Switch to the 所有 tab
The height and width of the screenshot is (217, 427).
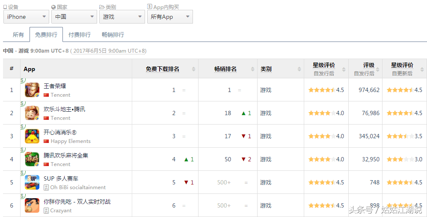[18, 35]
